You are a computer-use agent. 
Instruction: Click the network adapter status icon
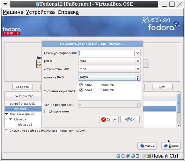[128, 156]
